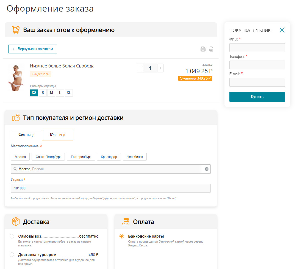Clear the location field using the X icon

pos(206,169)
